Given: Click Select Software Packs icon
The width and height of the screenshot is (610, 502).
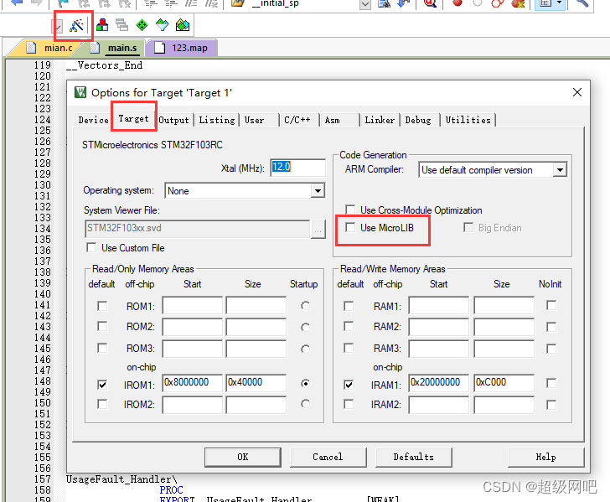Looking at the screenshot, I should pos(163,25).
